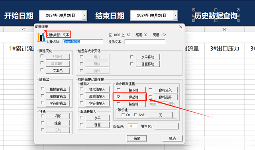Toggle the Shift equivalent key checkbox

[x=136, y=115]
